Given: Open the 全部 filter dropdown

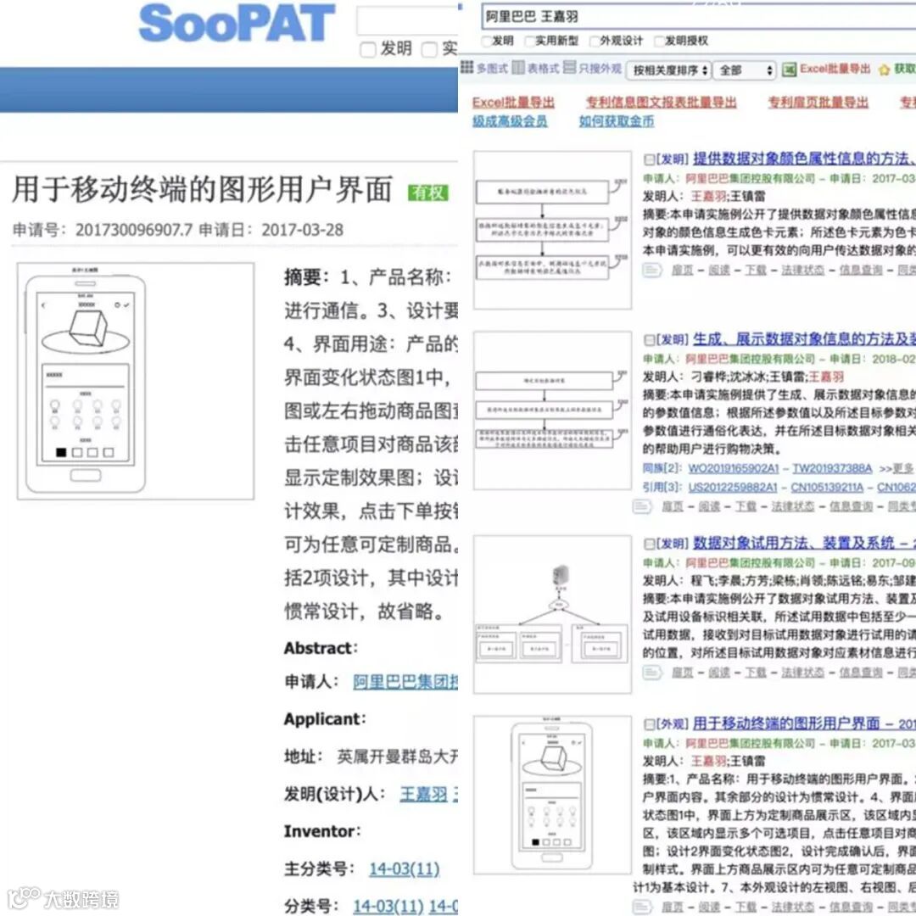Looking at the screenshot, I should (x=746, y=70).
